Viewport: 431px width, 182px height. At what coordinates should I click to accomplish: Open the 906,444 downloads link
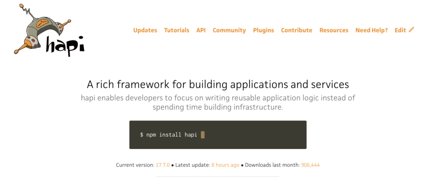[310, 165]
